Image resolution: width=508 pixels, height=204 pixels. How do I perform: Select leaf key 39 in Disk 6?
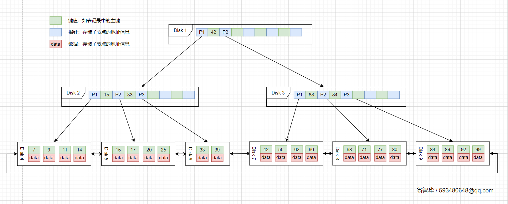click(217, 150)
